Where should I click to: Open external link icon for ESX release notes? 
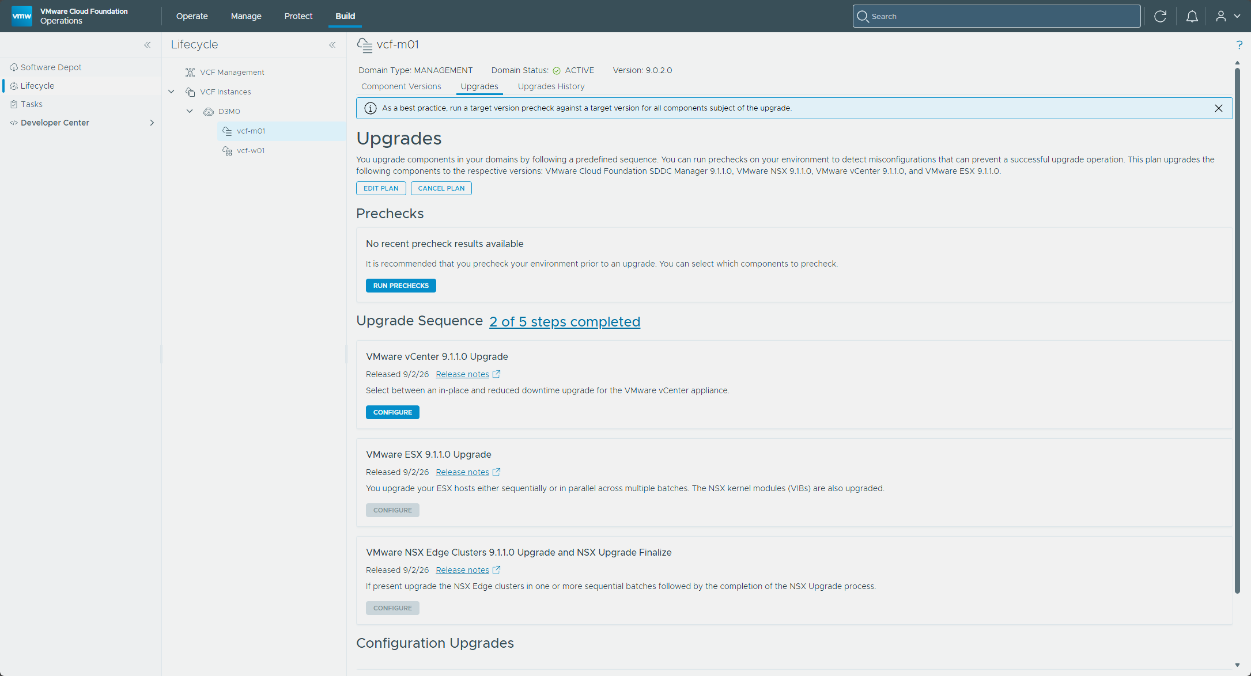[496, 472]
